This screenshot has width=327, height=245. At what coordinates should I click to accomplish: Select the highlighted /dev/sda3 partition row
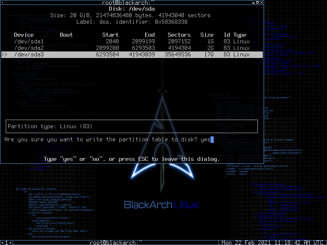pyautogui.click(x=132, y=55)
